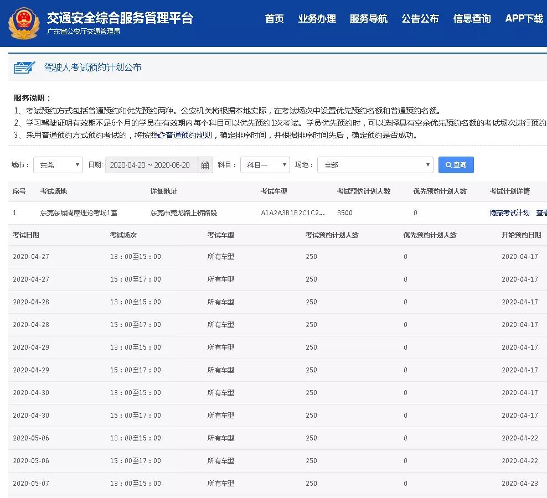The width and height of the screenshot is (547, 498).
Task: Click 2020-04-22 in 13:00 session row of 2020-05-06
Action: click(x=520, y=438)
